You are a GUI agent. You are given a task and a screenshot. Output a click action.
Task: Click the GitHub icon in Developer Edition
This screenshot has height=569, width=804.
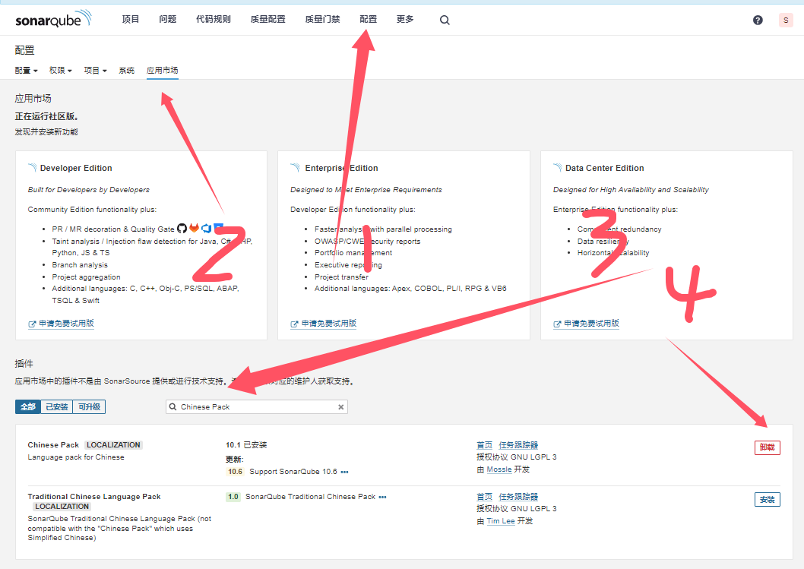[182, 229]
